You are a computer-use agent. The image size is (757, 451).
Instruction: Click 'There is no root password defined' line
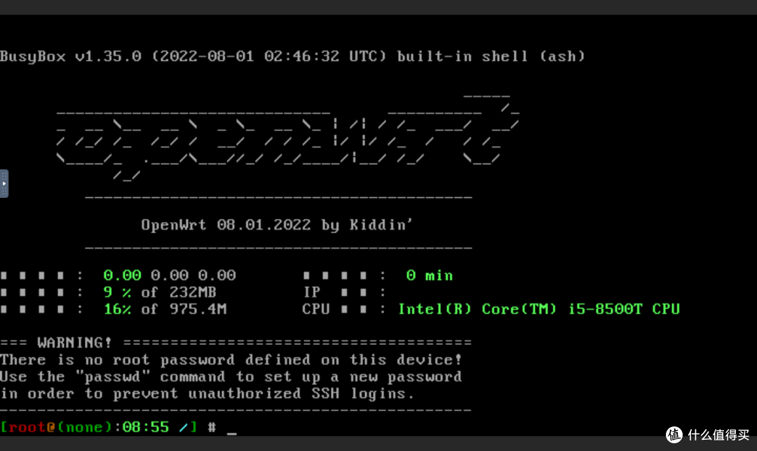pos(231,360)
